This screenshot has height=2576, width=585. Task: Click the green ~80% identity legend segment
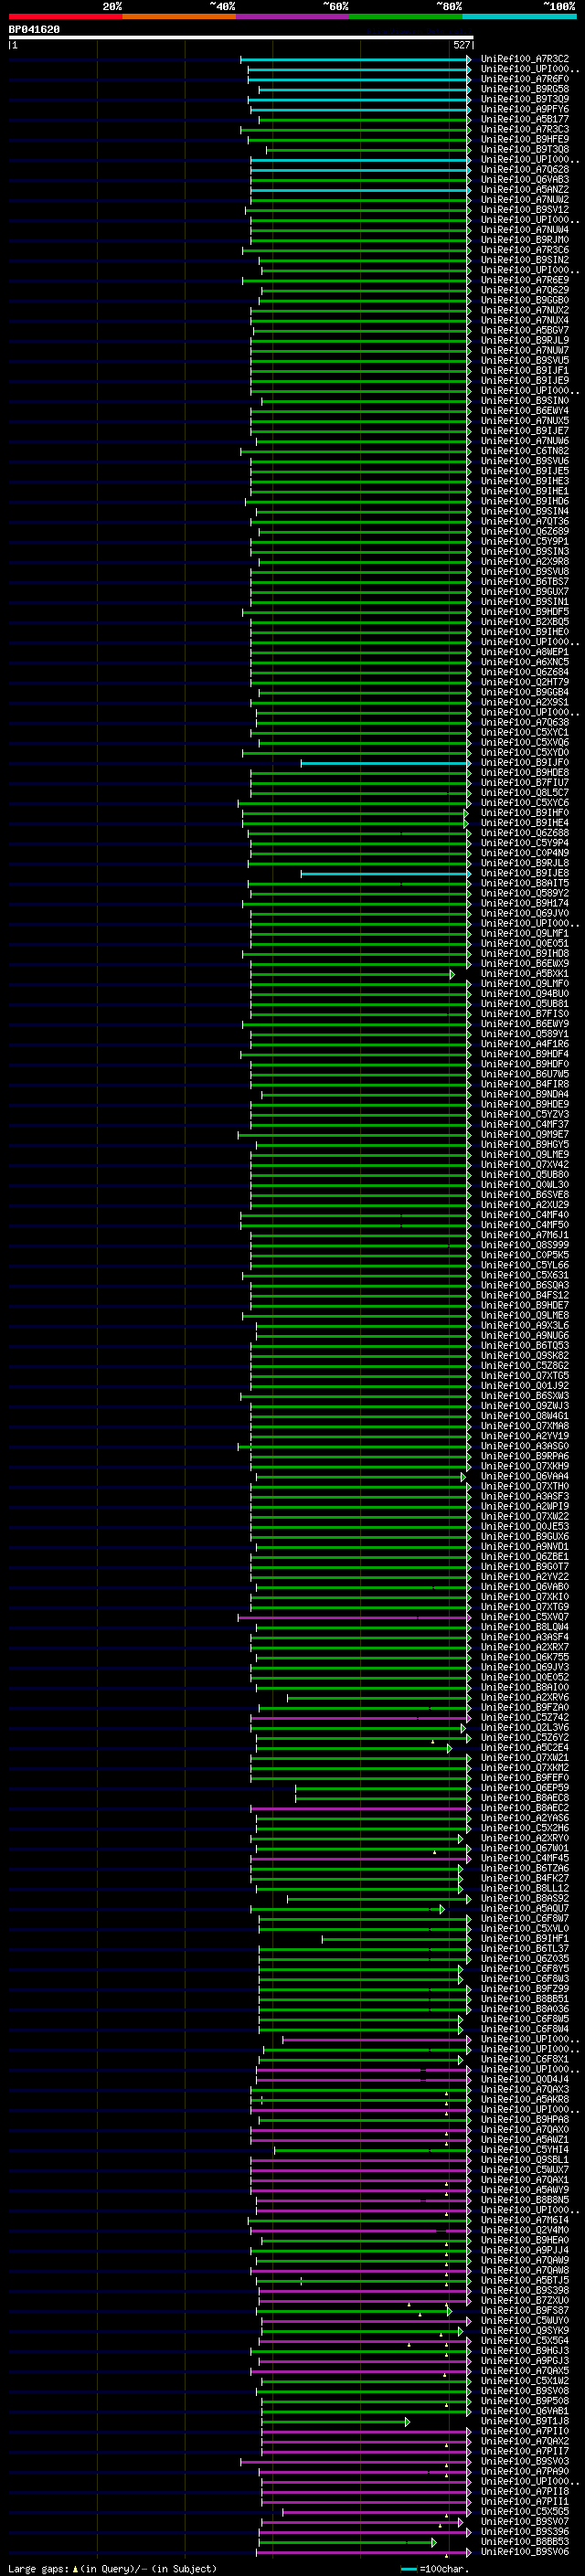(406, 16)
